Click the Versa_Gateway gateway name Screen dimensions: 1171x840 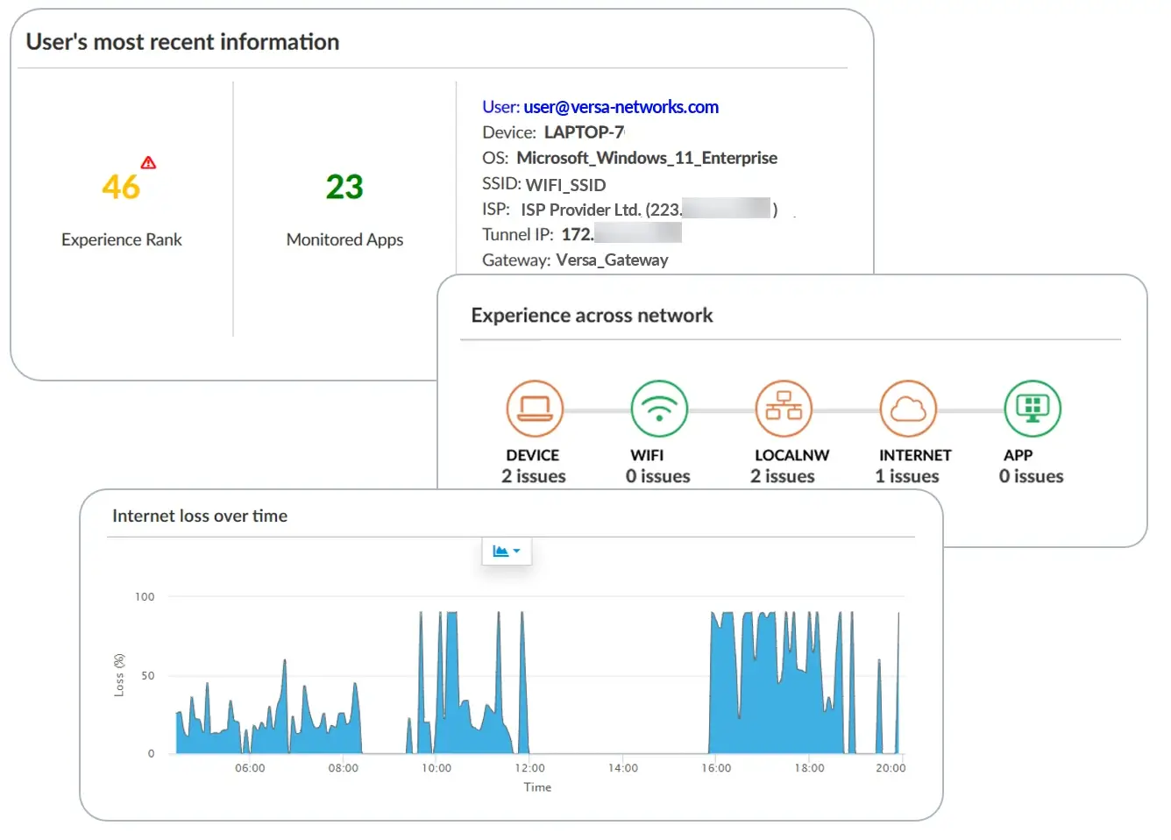(612, 260)
